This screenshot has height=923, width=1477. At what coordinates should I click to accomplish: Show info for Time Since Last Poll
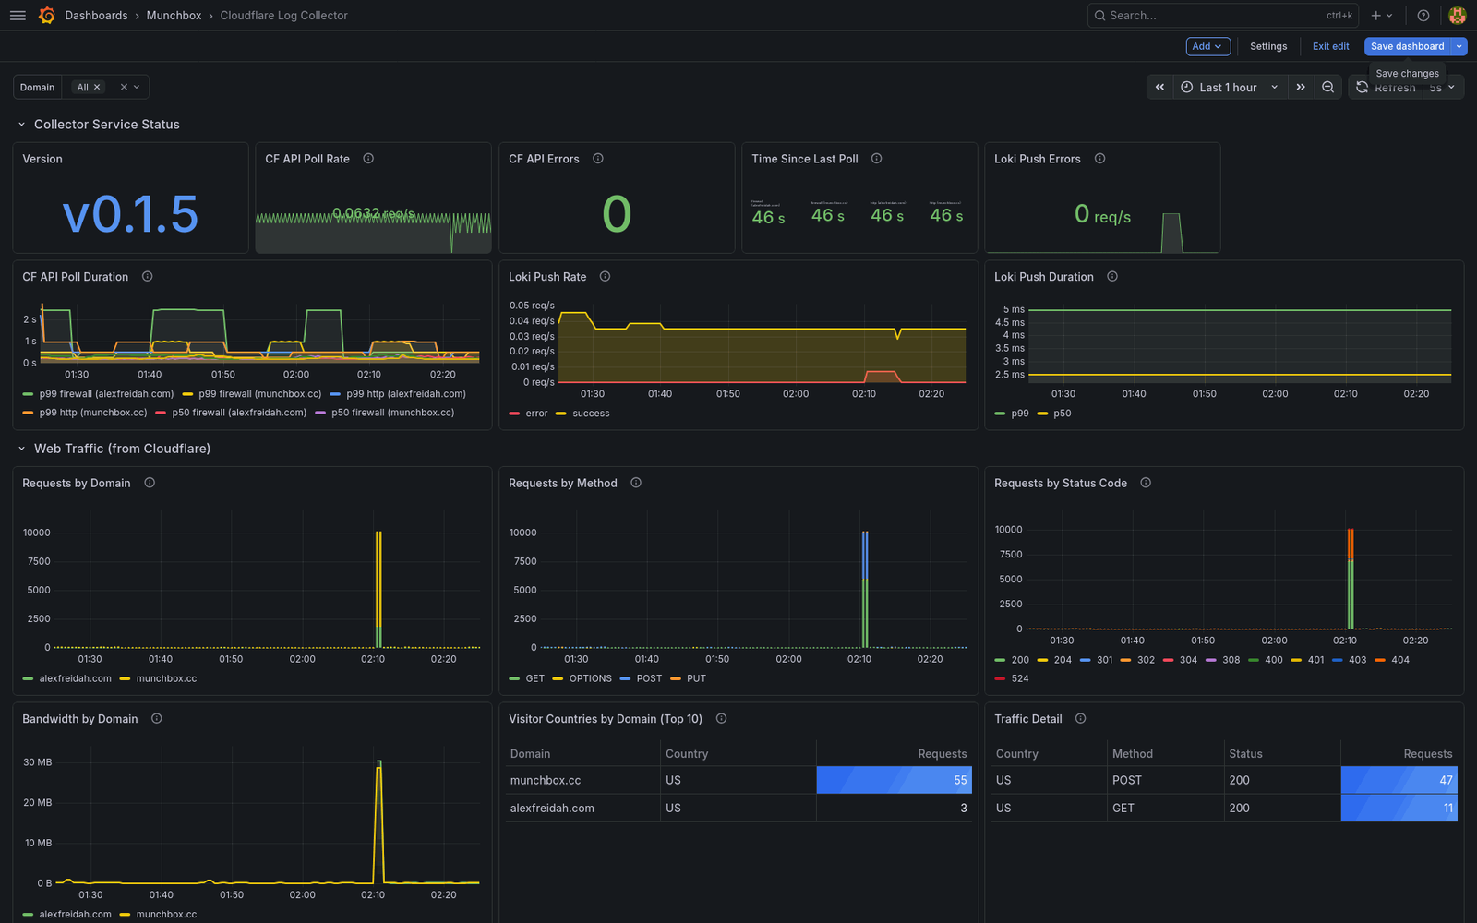877,159
